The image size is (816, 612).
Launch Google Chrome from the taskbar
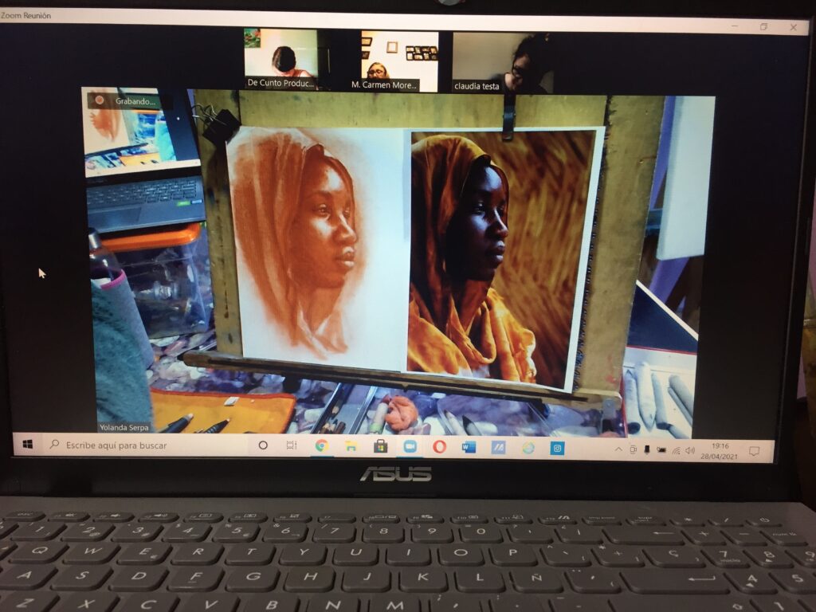pos(321,446)
